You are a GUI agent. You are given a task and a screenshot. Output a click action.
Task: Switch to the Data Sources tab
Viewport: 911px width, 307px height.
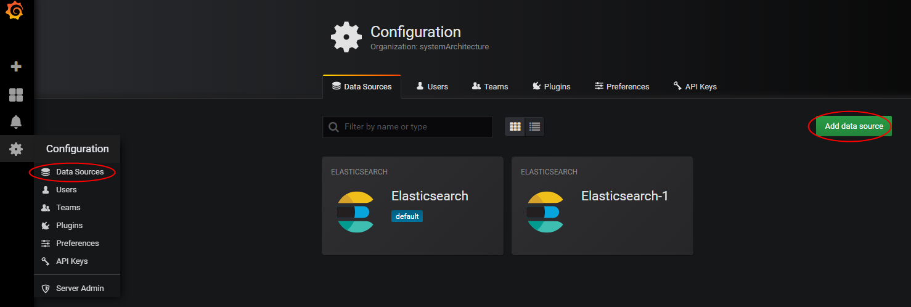tap(362, 86)
